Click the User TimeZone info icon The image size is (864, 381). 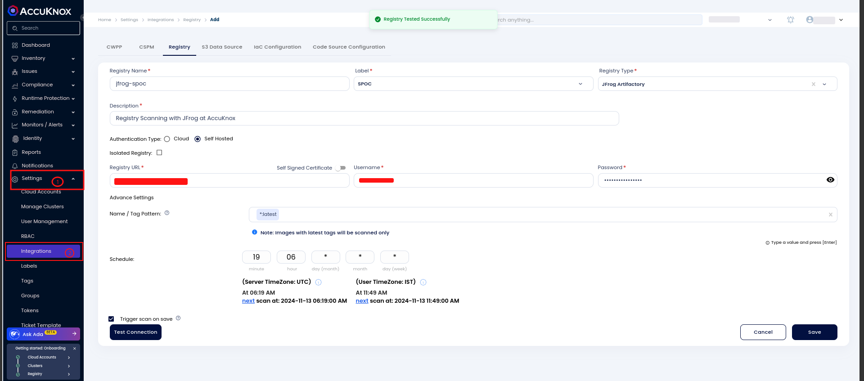[423, 282]
